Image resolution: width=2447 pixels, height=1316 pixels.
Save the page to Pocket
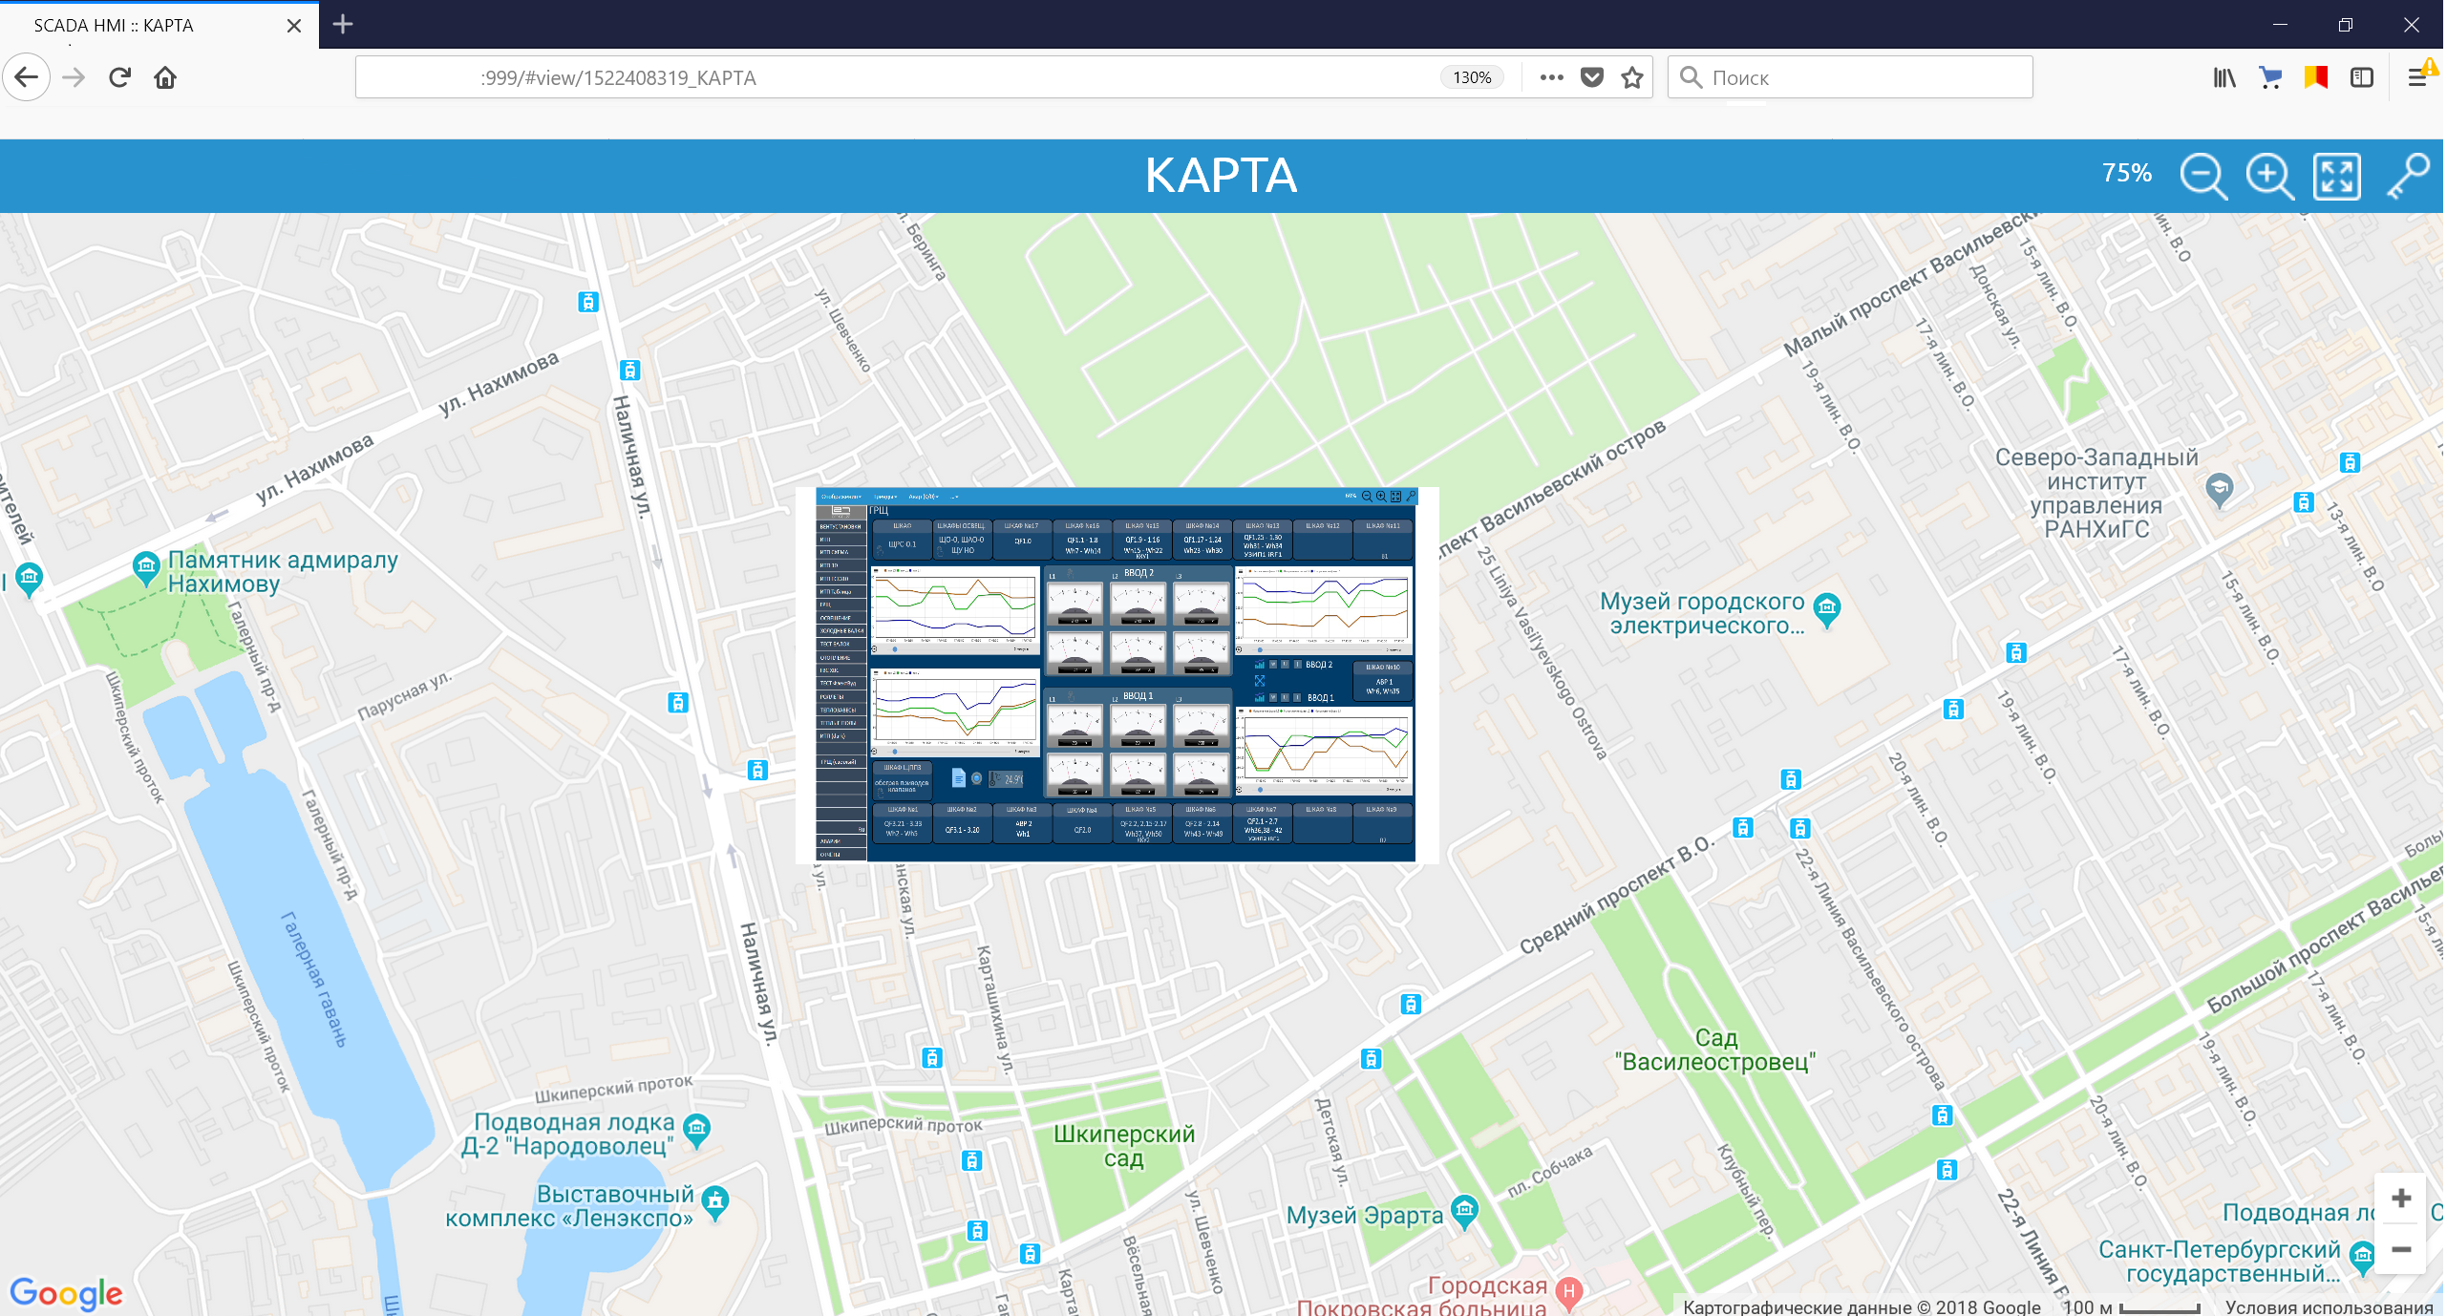1591,77
